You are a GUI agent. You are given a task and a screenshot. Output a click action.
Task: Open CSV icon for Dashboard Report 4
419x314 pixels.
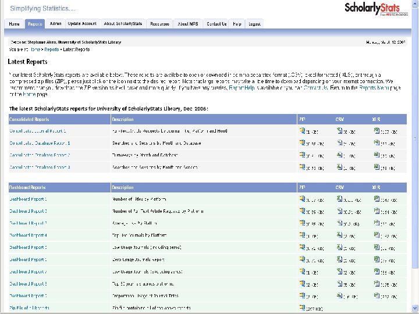click(x=339, y=235)
